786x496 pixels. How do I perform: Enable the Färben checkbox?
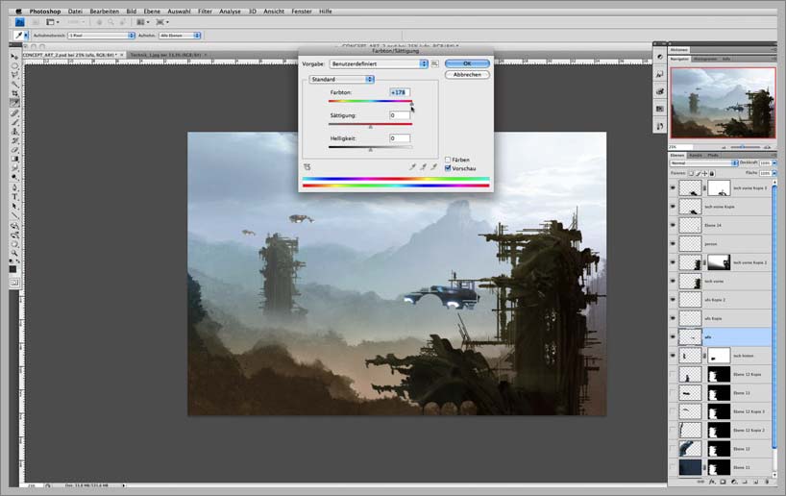click(x=448, y=160)
